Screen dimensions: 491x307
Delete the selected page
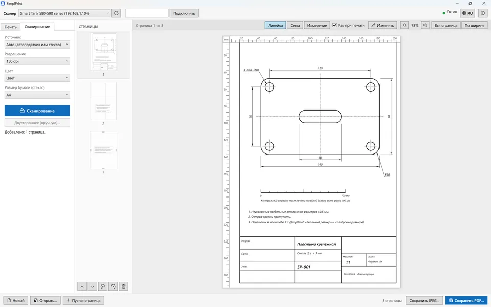pyautogui.click(x=123, y=287)
